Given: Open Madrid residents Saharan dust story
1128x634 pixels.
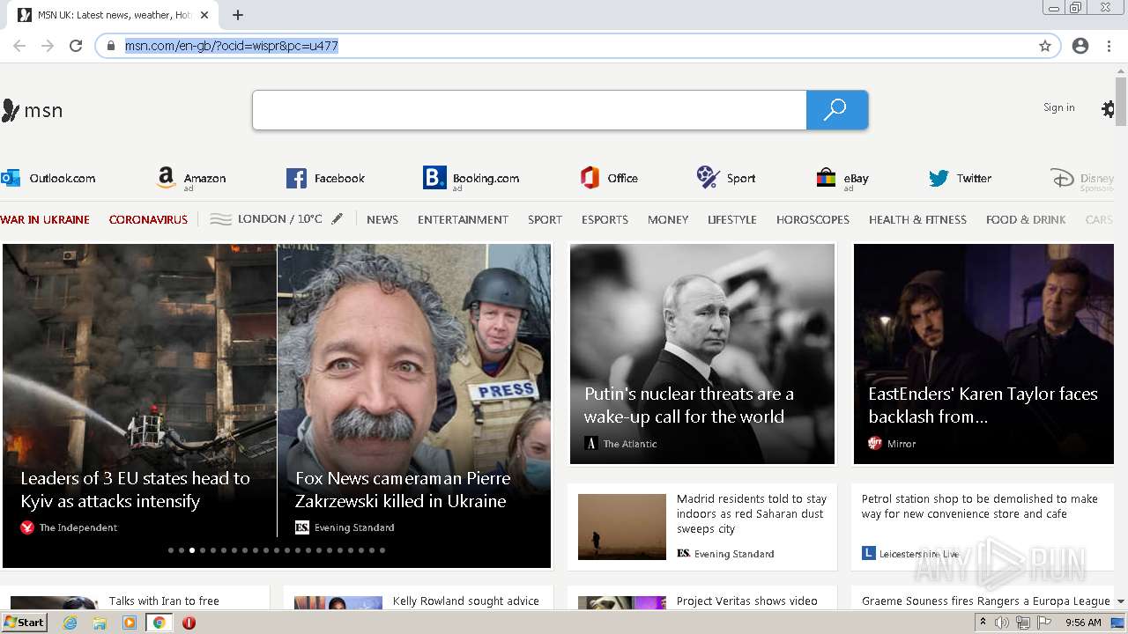Looking at the screenshot, I should 752,513.
